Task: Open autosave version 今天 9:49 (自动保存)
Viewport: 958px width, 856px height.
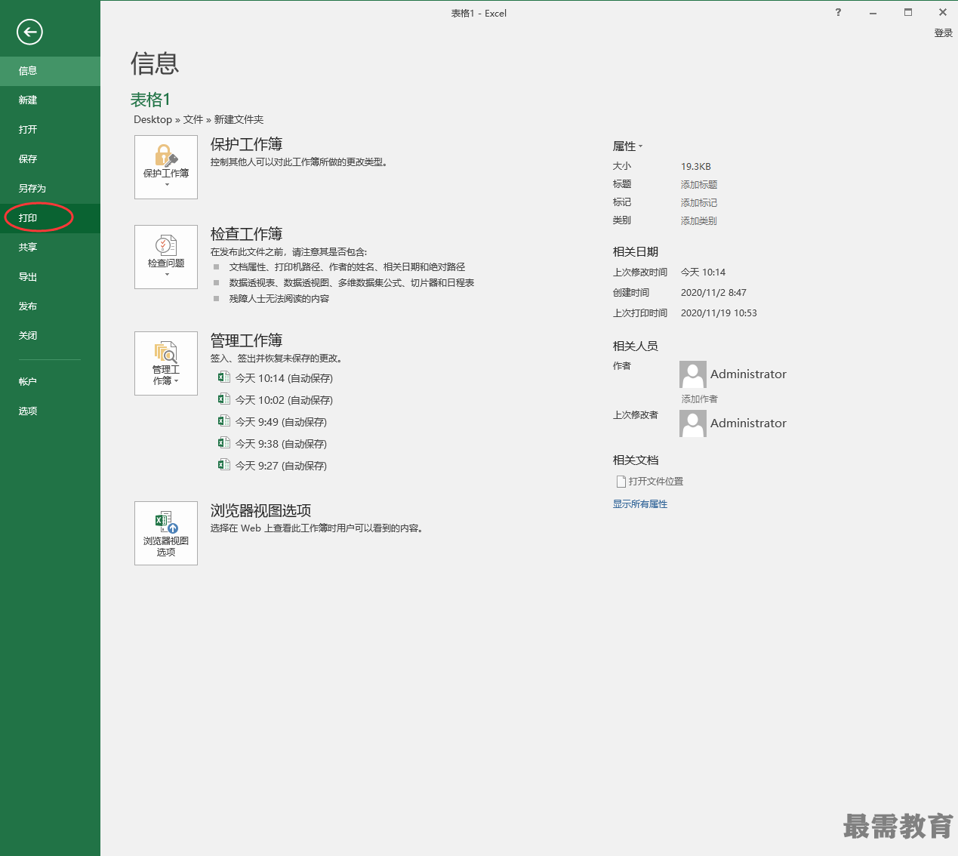Action: point(281,422)
